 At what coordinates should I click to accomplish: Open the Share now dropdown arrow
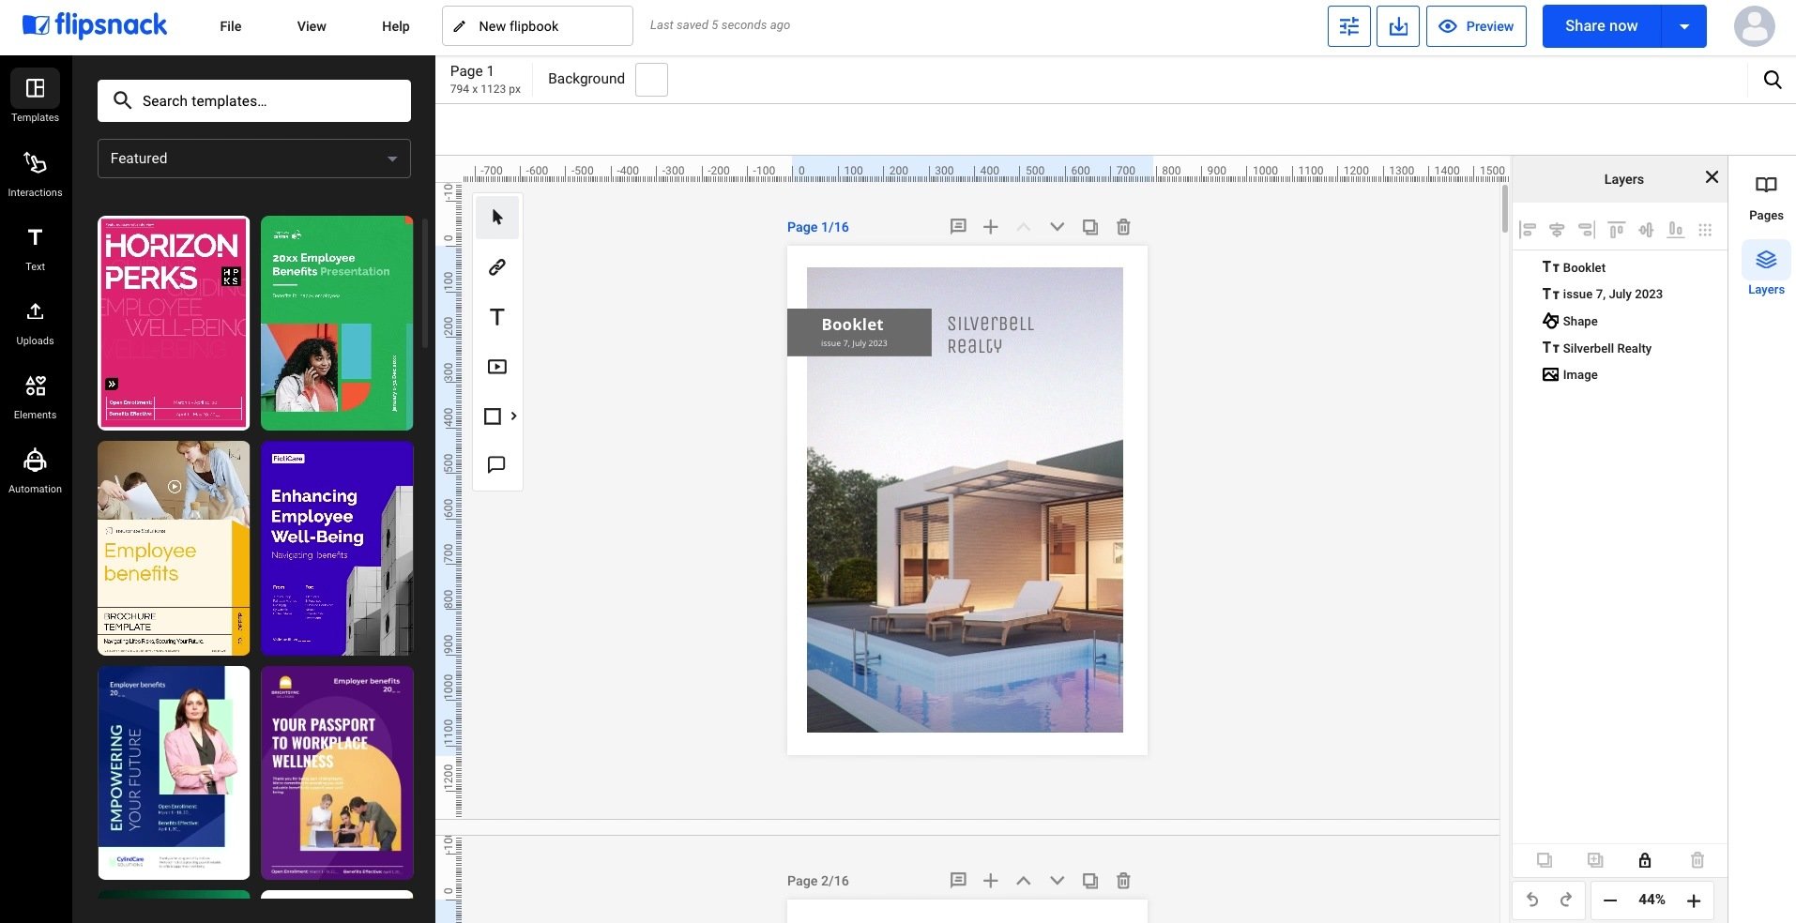1684,26
